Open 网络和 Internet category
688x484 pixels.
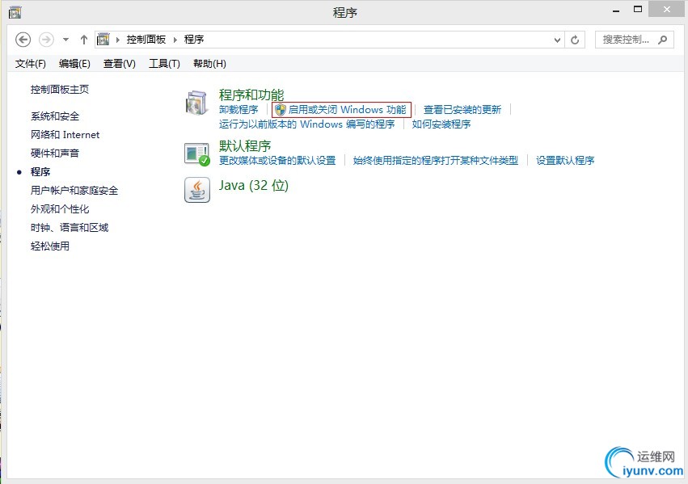click(x=65, y=135)
